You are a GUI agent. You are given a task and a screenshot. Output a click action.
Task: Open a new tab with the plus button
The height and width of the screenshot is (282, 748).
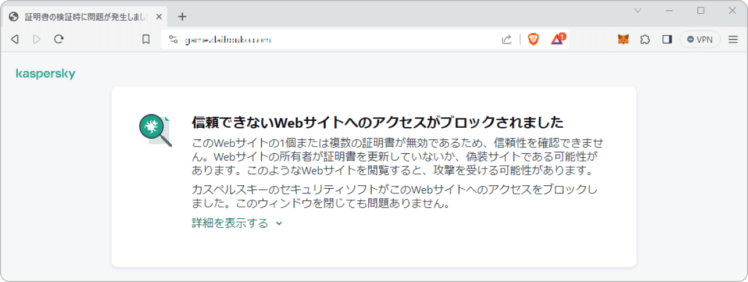(182, 17)
